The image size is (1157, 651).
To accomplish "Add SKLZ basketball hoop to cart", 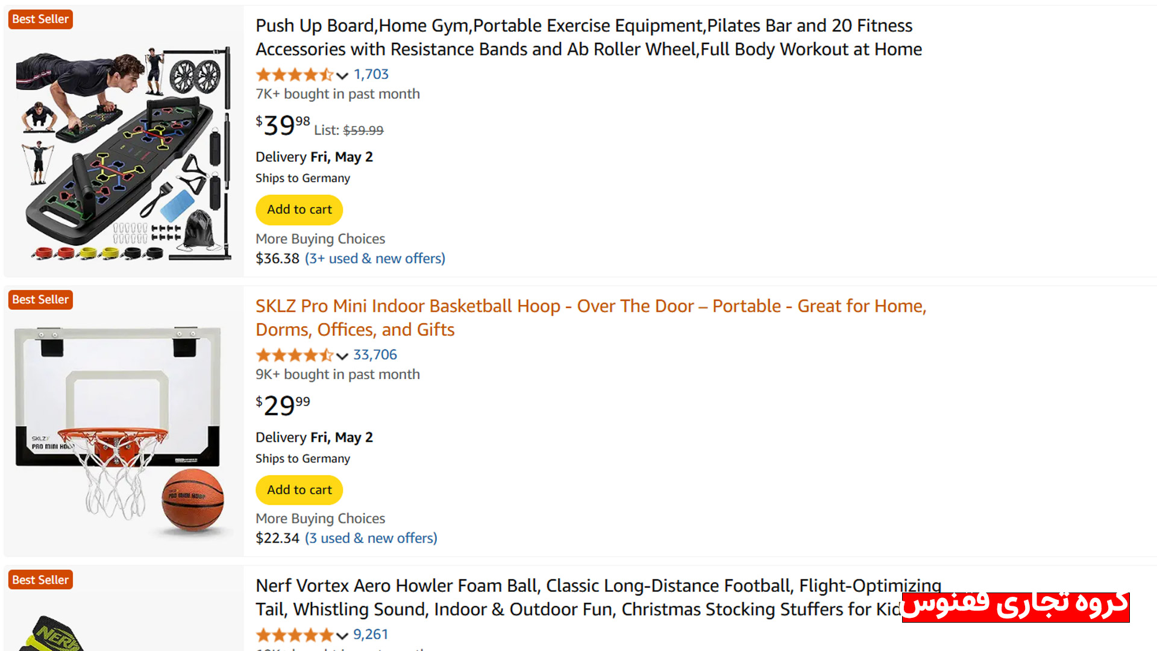I will click(x=299, y=490).
